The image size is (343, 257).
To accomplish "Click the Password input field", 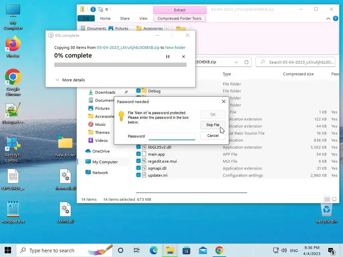I will [172, 136].
